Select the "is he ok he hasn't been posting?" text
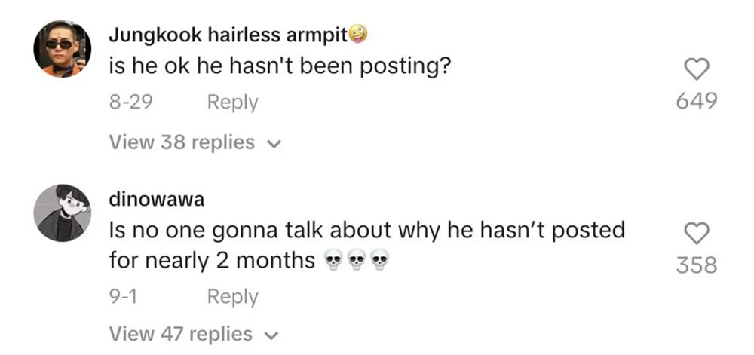Screen dimensions: 754x355 (x=280, y=68)
